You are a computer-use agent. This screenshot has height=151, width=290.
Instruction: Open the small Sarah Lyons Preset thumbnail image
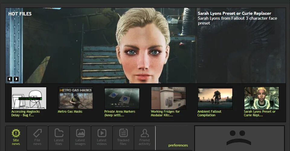(262, 98)
